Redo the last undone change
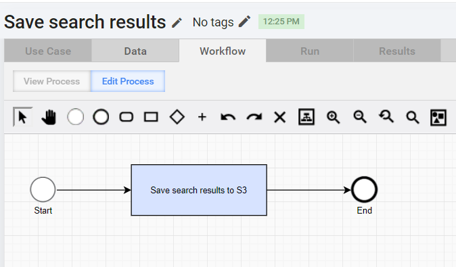Image resolution: width=456 pixels, height=267 pixels. [254, 117]
